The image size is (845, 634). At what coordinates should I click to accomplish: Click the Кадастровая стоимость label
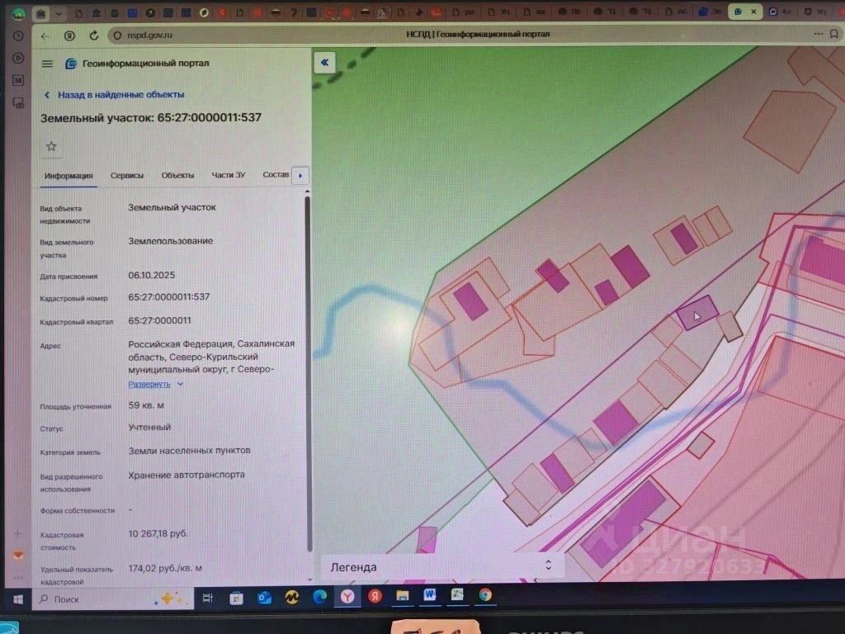(x=61, y=542)
